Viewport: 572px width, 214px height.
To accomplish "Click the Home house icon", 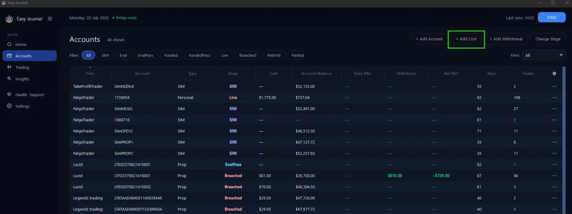I will [9, 44].
